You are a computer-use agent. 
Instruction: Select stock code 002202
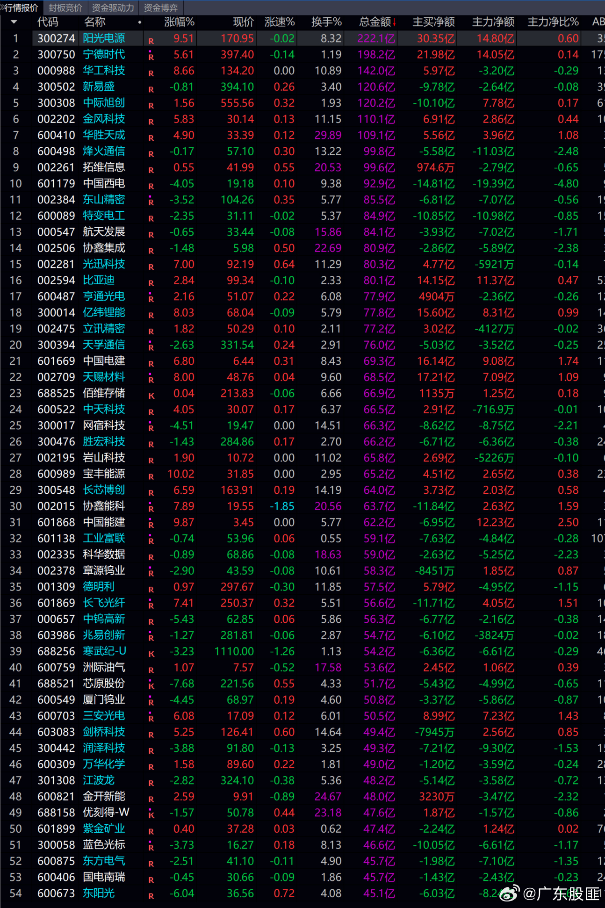coord(56,119)
